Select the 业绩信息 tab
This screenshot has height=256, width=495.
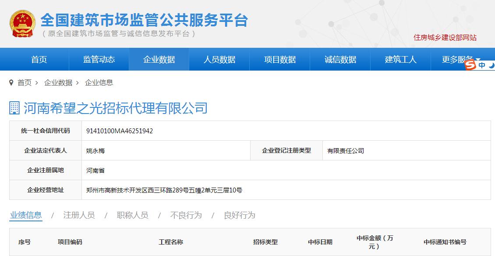[26, 215]
